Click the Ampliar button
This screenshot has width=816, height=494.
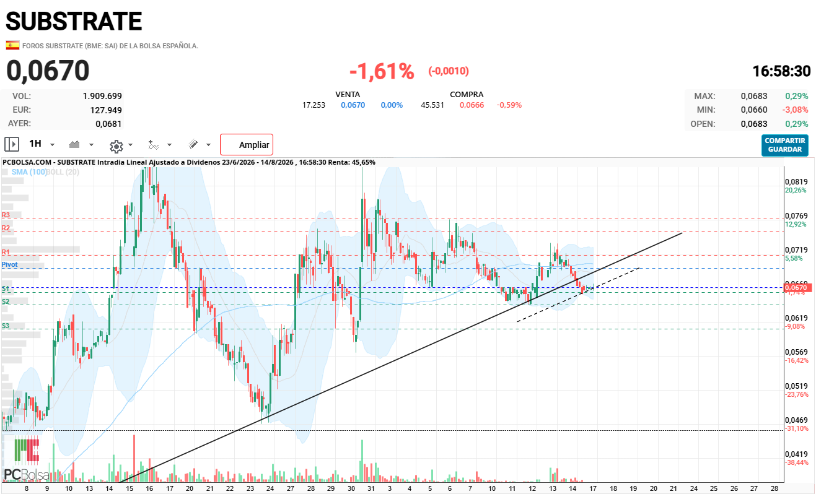247,145
